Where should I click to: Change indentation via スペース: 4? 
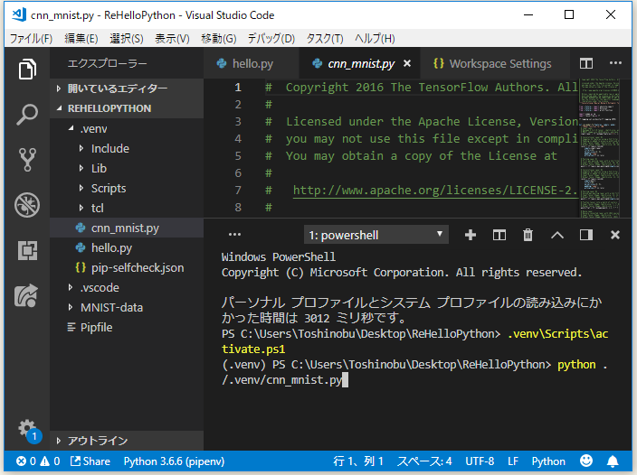pos(424,461)
